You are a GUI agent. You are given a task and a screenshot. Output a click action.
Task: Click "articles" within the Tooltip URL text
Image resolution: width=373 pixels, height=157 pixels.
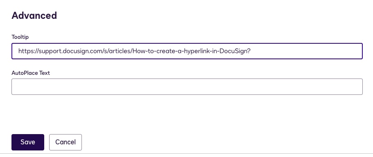tap(120, 51)
